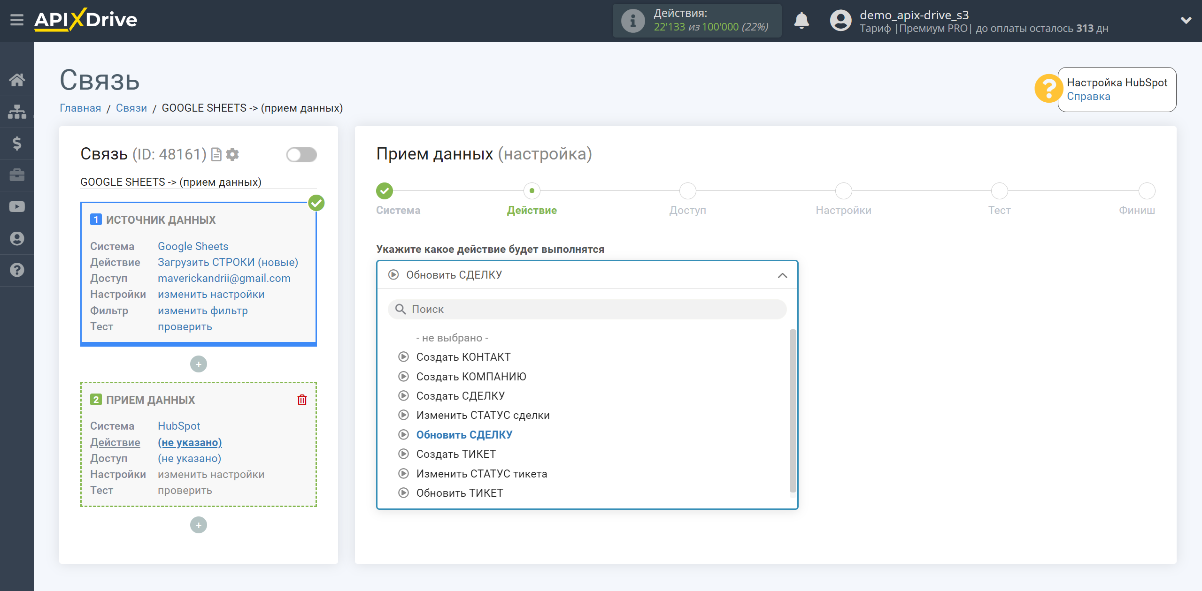Screen dimensions: 1202x591
Task: Click the green check on source block
Action: pyautogui.click(x=316, y=203)
